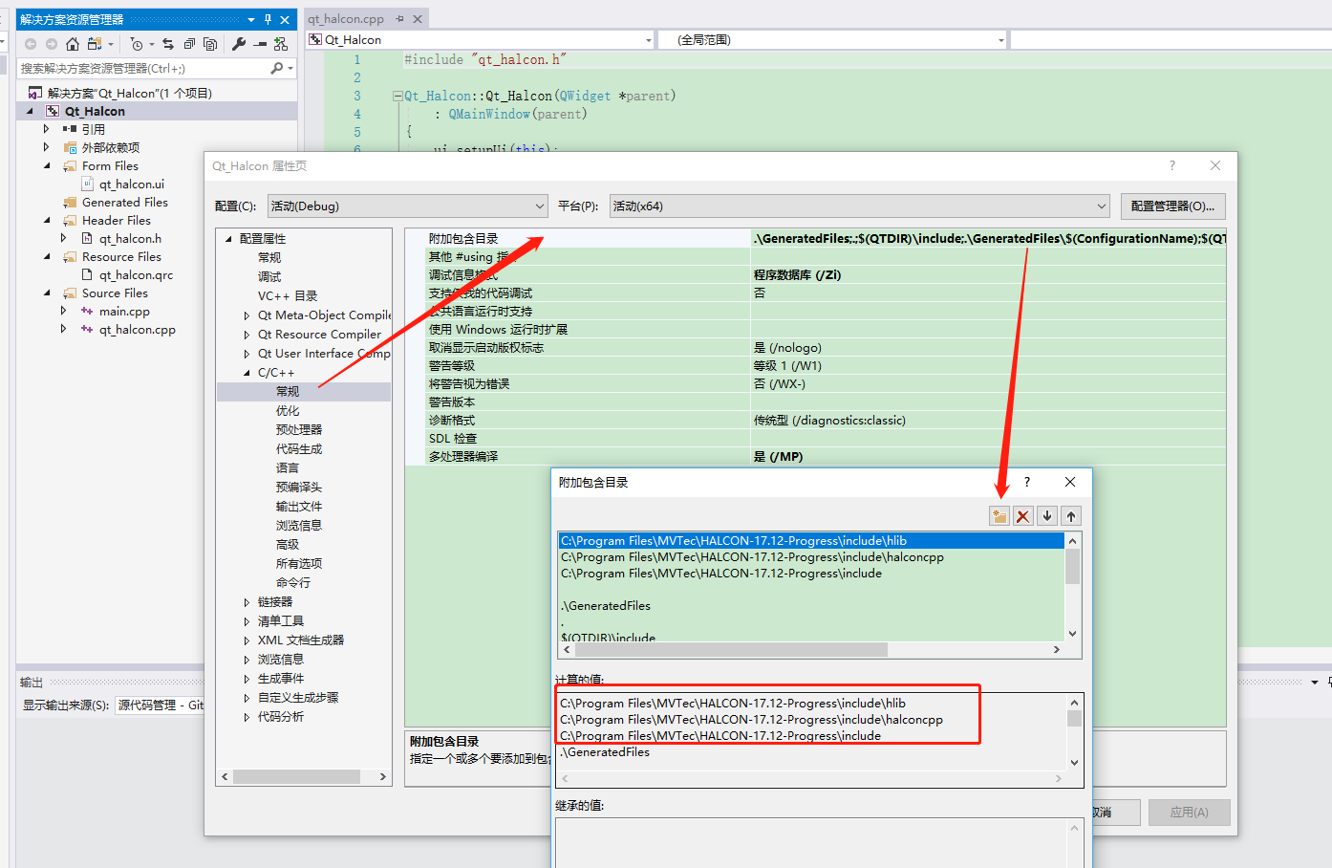1332x868 pixels.
Task: Click help question mark in Qt_Halcon property page
Action: [1172, 165]
